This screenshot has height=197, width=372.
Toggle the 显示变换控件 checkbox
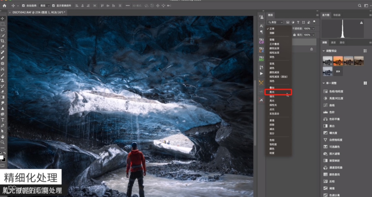(53, 6)
